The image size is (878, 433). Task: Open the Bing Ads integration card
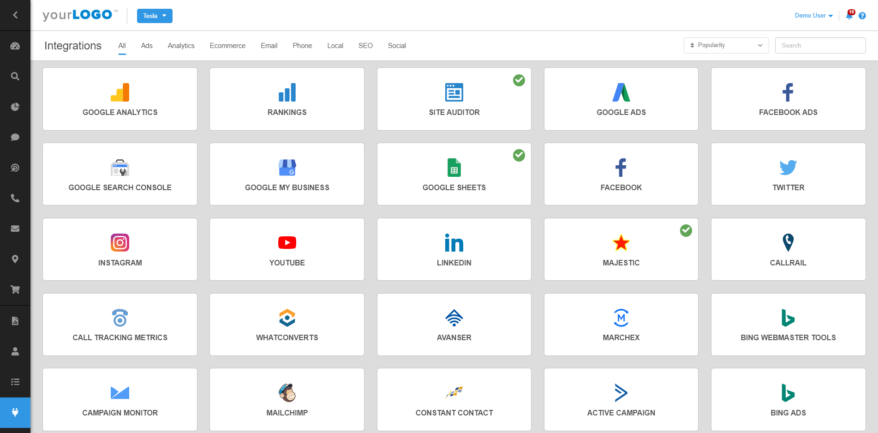(x=788, y=400)
